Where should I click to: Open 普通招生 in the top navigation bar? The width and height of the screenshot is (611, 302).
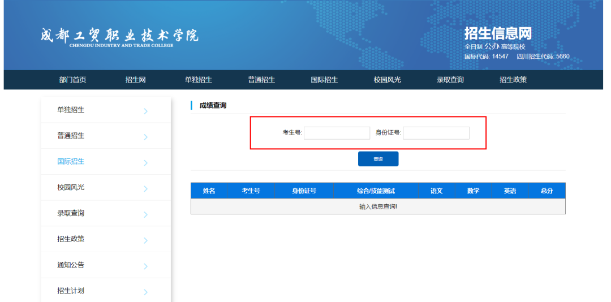[x=261, y=80]
